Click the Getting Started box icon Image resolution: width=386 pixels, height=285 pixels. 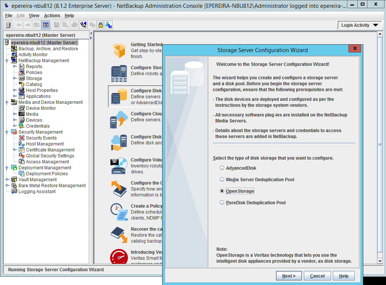coord(119,50)
